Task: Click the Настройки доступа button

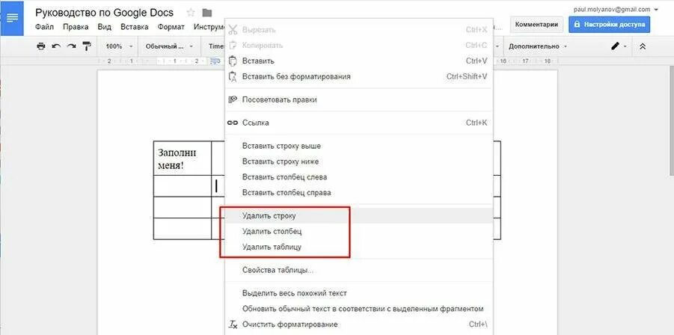Action: [609, 25]
